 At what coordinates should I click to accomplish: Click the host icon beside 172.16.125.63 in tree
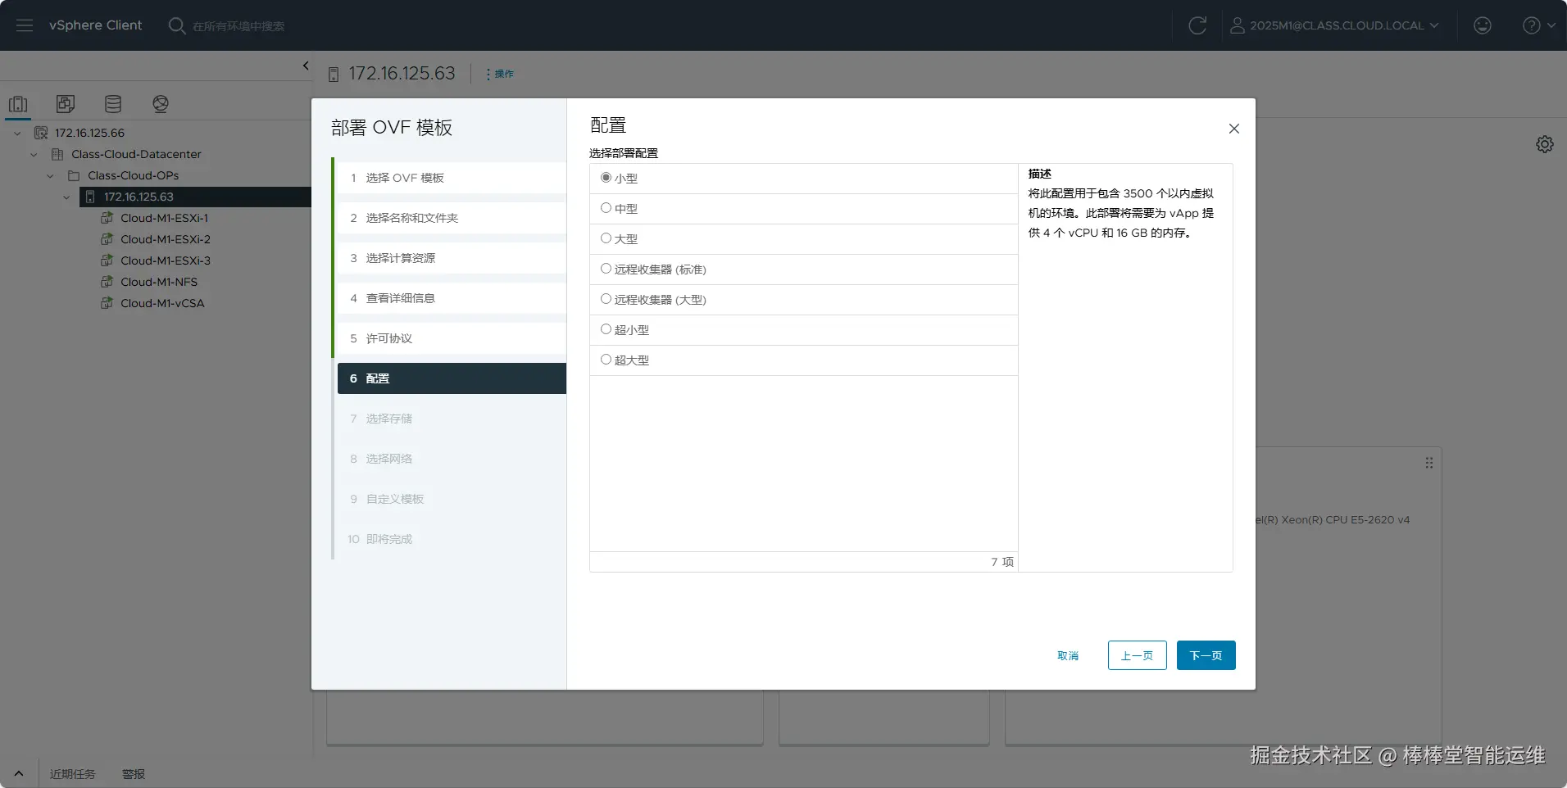90,197
